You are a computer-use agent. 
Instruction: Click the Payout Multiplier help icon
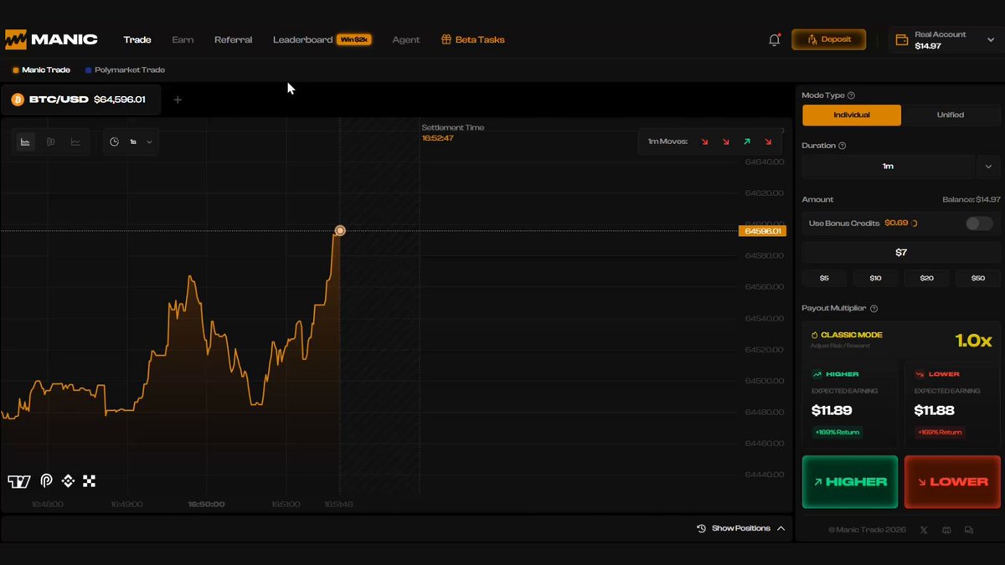[874, 309]
